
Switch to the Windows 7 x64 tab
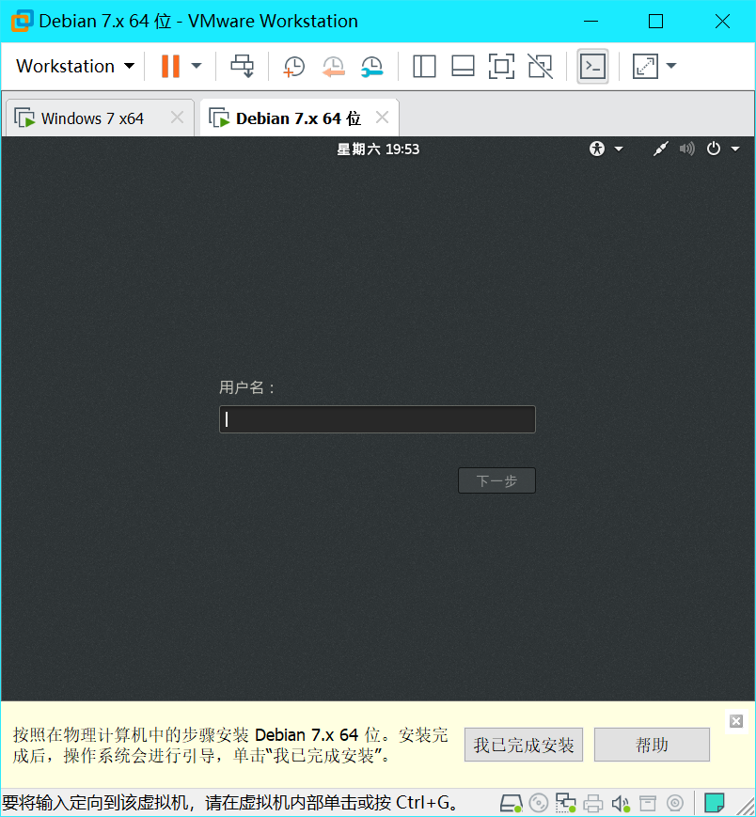(89, 117)
